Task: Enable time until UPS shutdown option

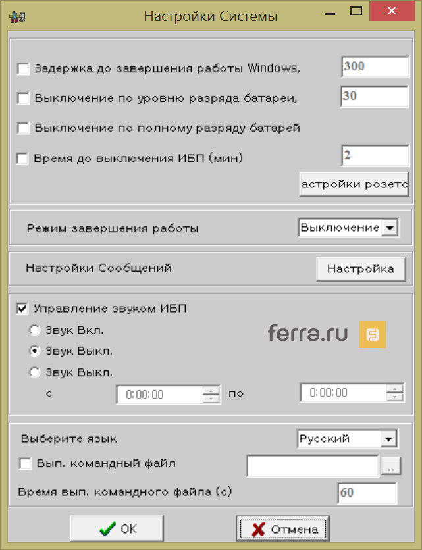Action: point(22,158)
